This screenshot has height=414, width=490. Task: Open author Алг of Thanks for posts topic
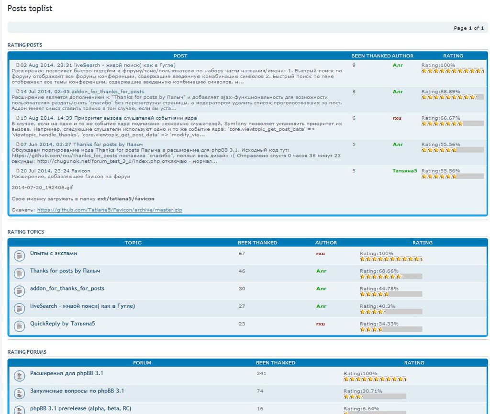321,271
